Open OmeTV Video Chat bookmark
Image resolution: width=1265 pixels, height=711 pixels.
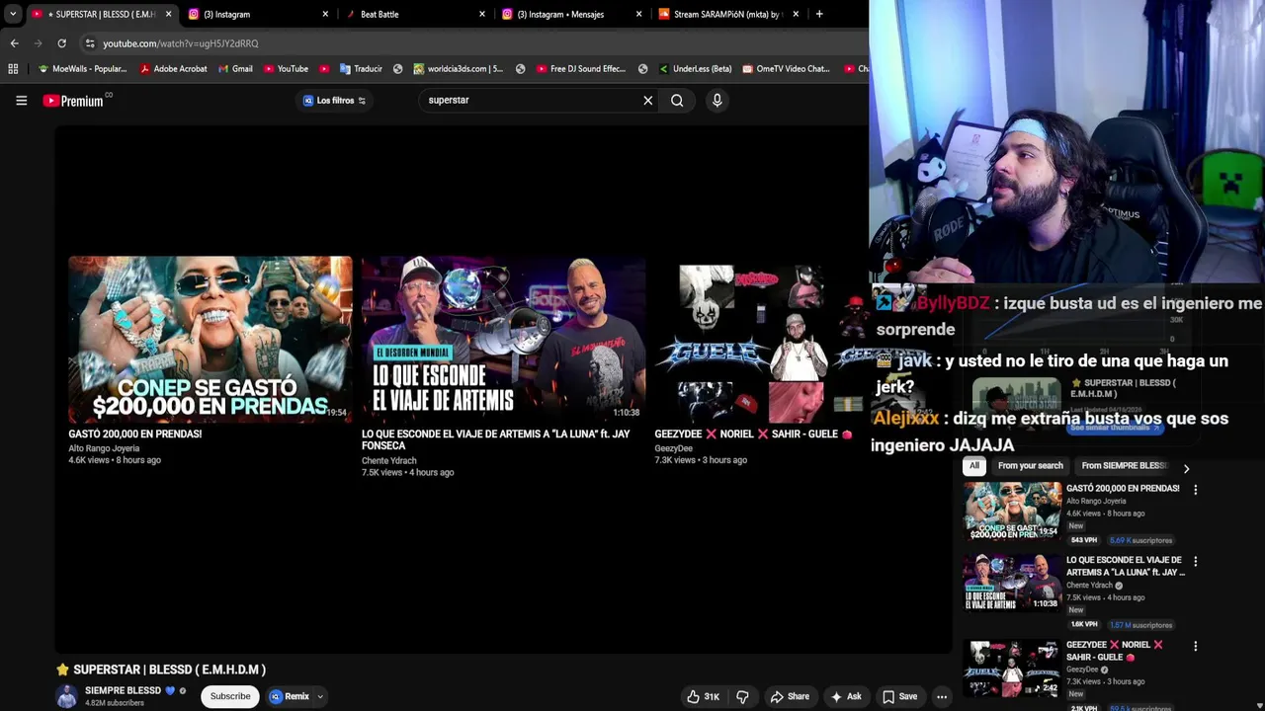(786, 69)
